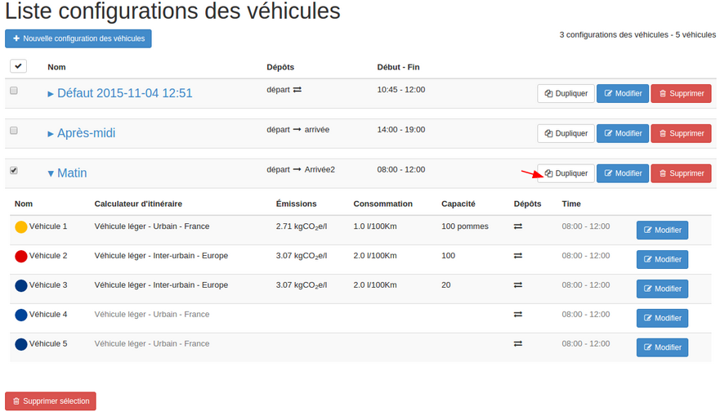
Task: Click the Dupliquer button for Matin
Action: [566, 173]
